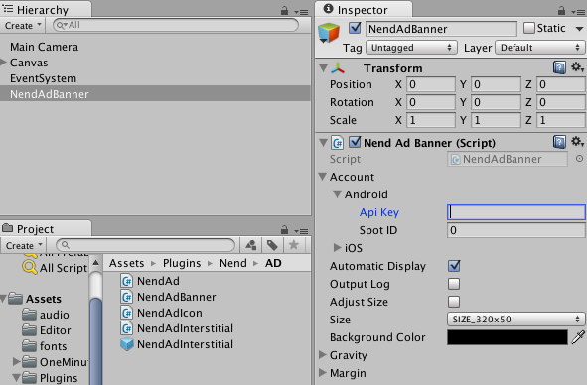587x385 pixels.
Task: Switch to the Project tab
Action: pos(46,228)
